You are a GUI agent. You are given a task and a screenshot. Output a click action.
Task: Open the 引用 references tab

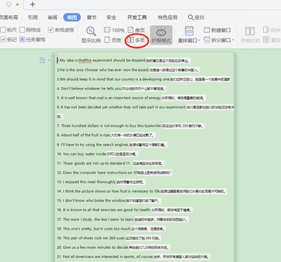point(33,17)
